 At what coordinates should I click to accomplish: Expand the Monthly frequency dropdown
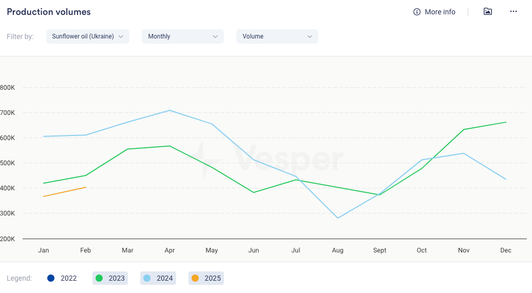(183, 36)
